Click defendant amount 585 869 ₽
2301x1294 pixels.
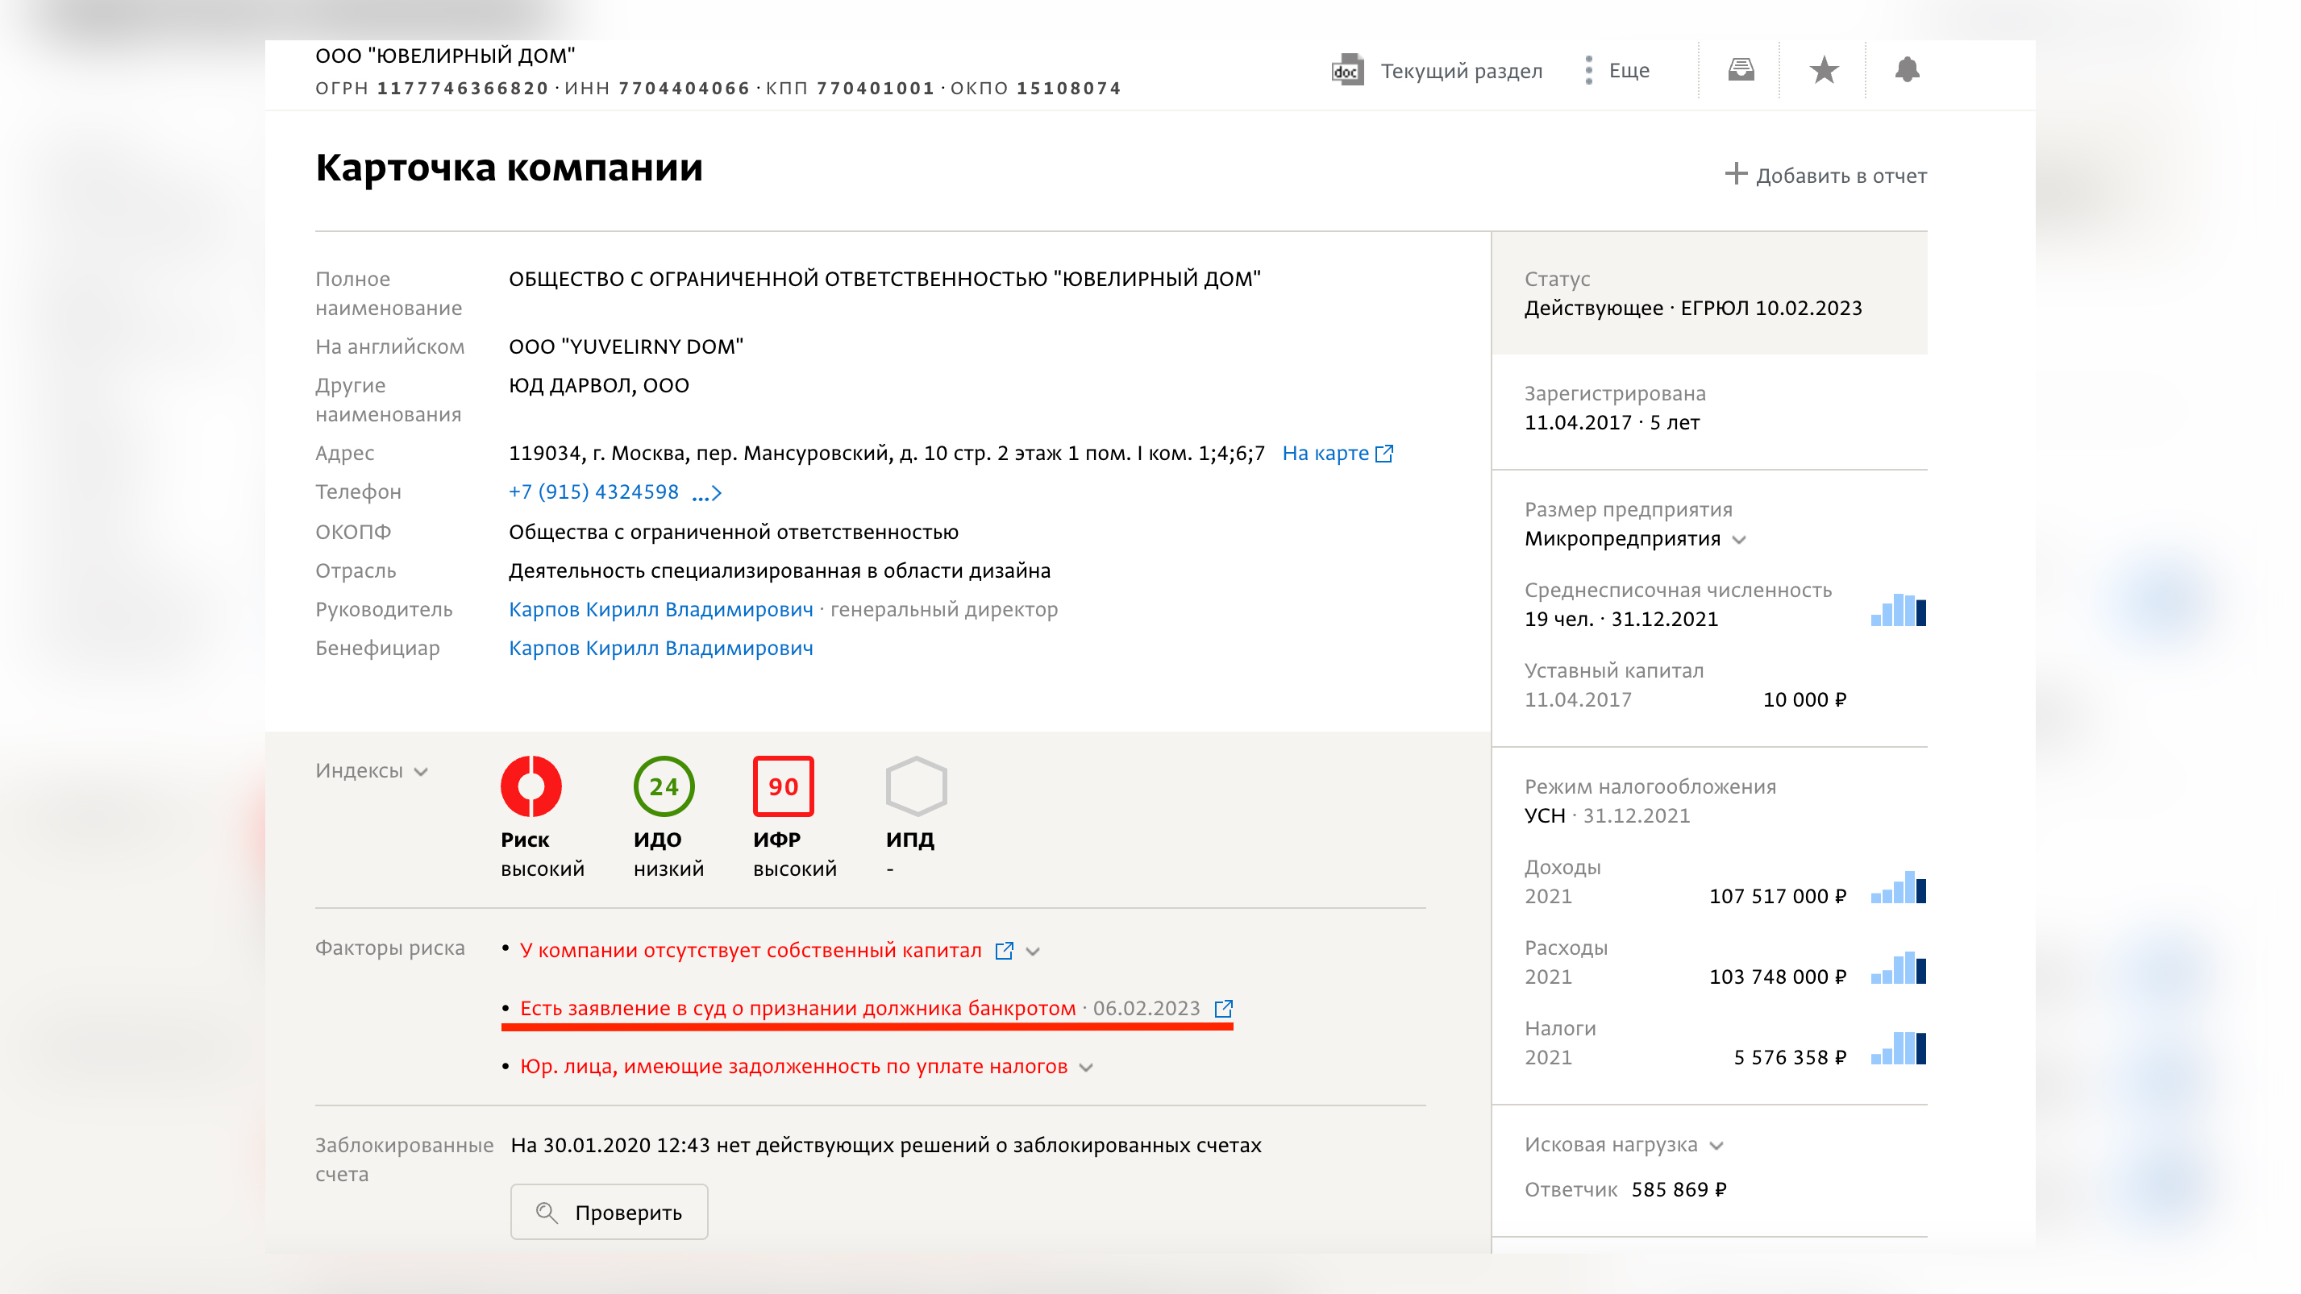coord(1679,1191)
